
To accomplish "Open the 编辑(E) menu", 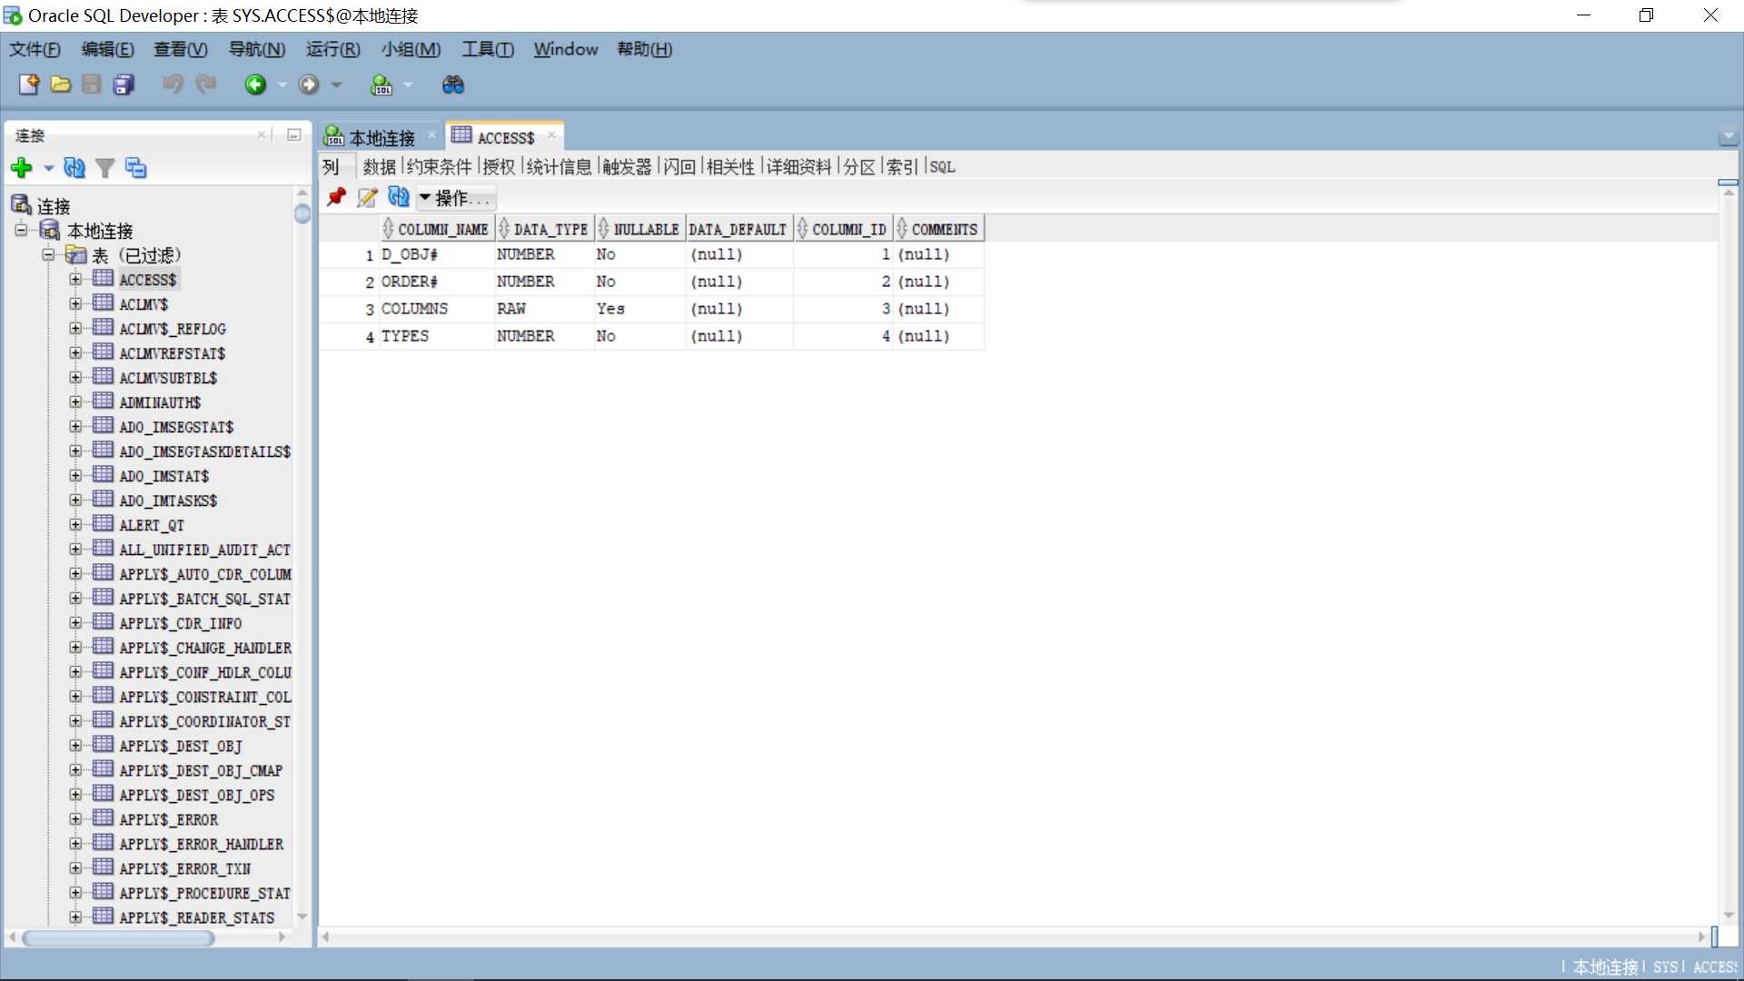I will [x=107, y=49].
